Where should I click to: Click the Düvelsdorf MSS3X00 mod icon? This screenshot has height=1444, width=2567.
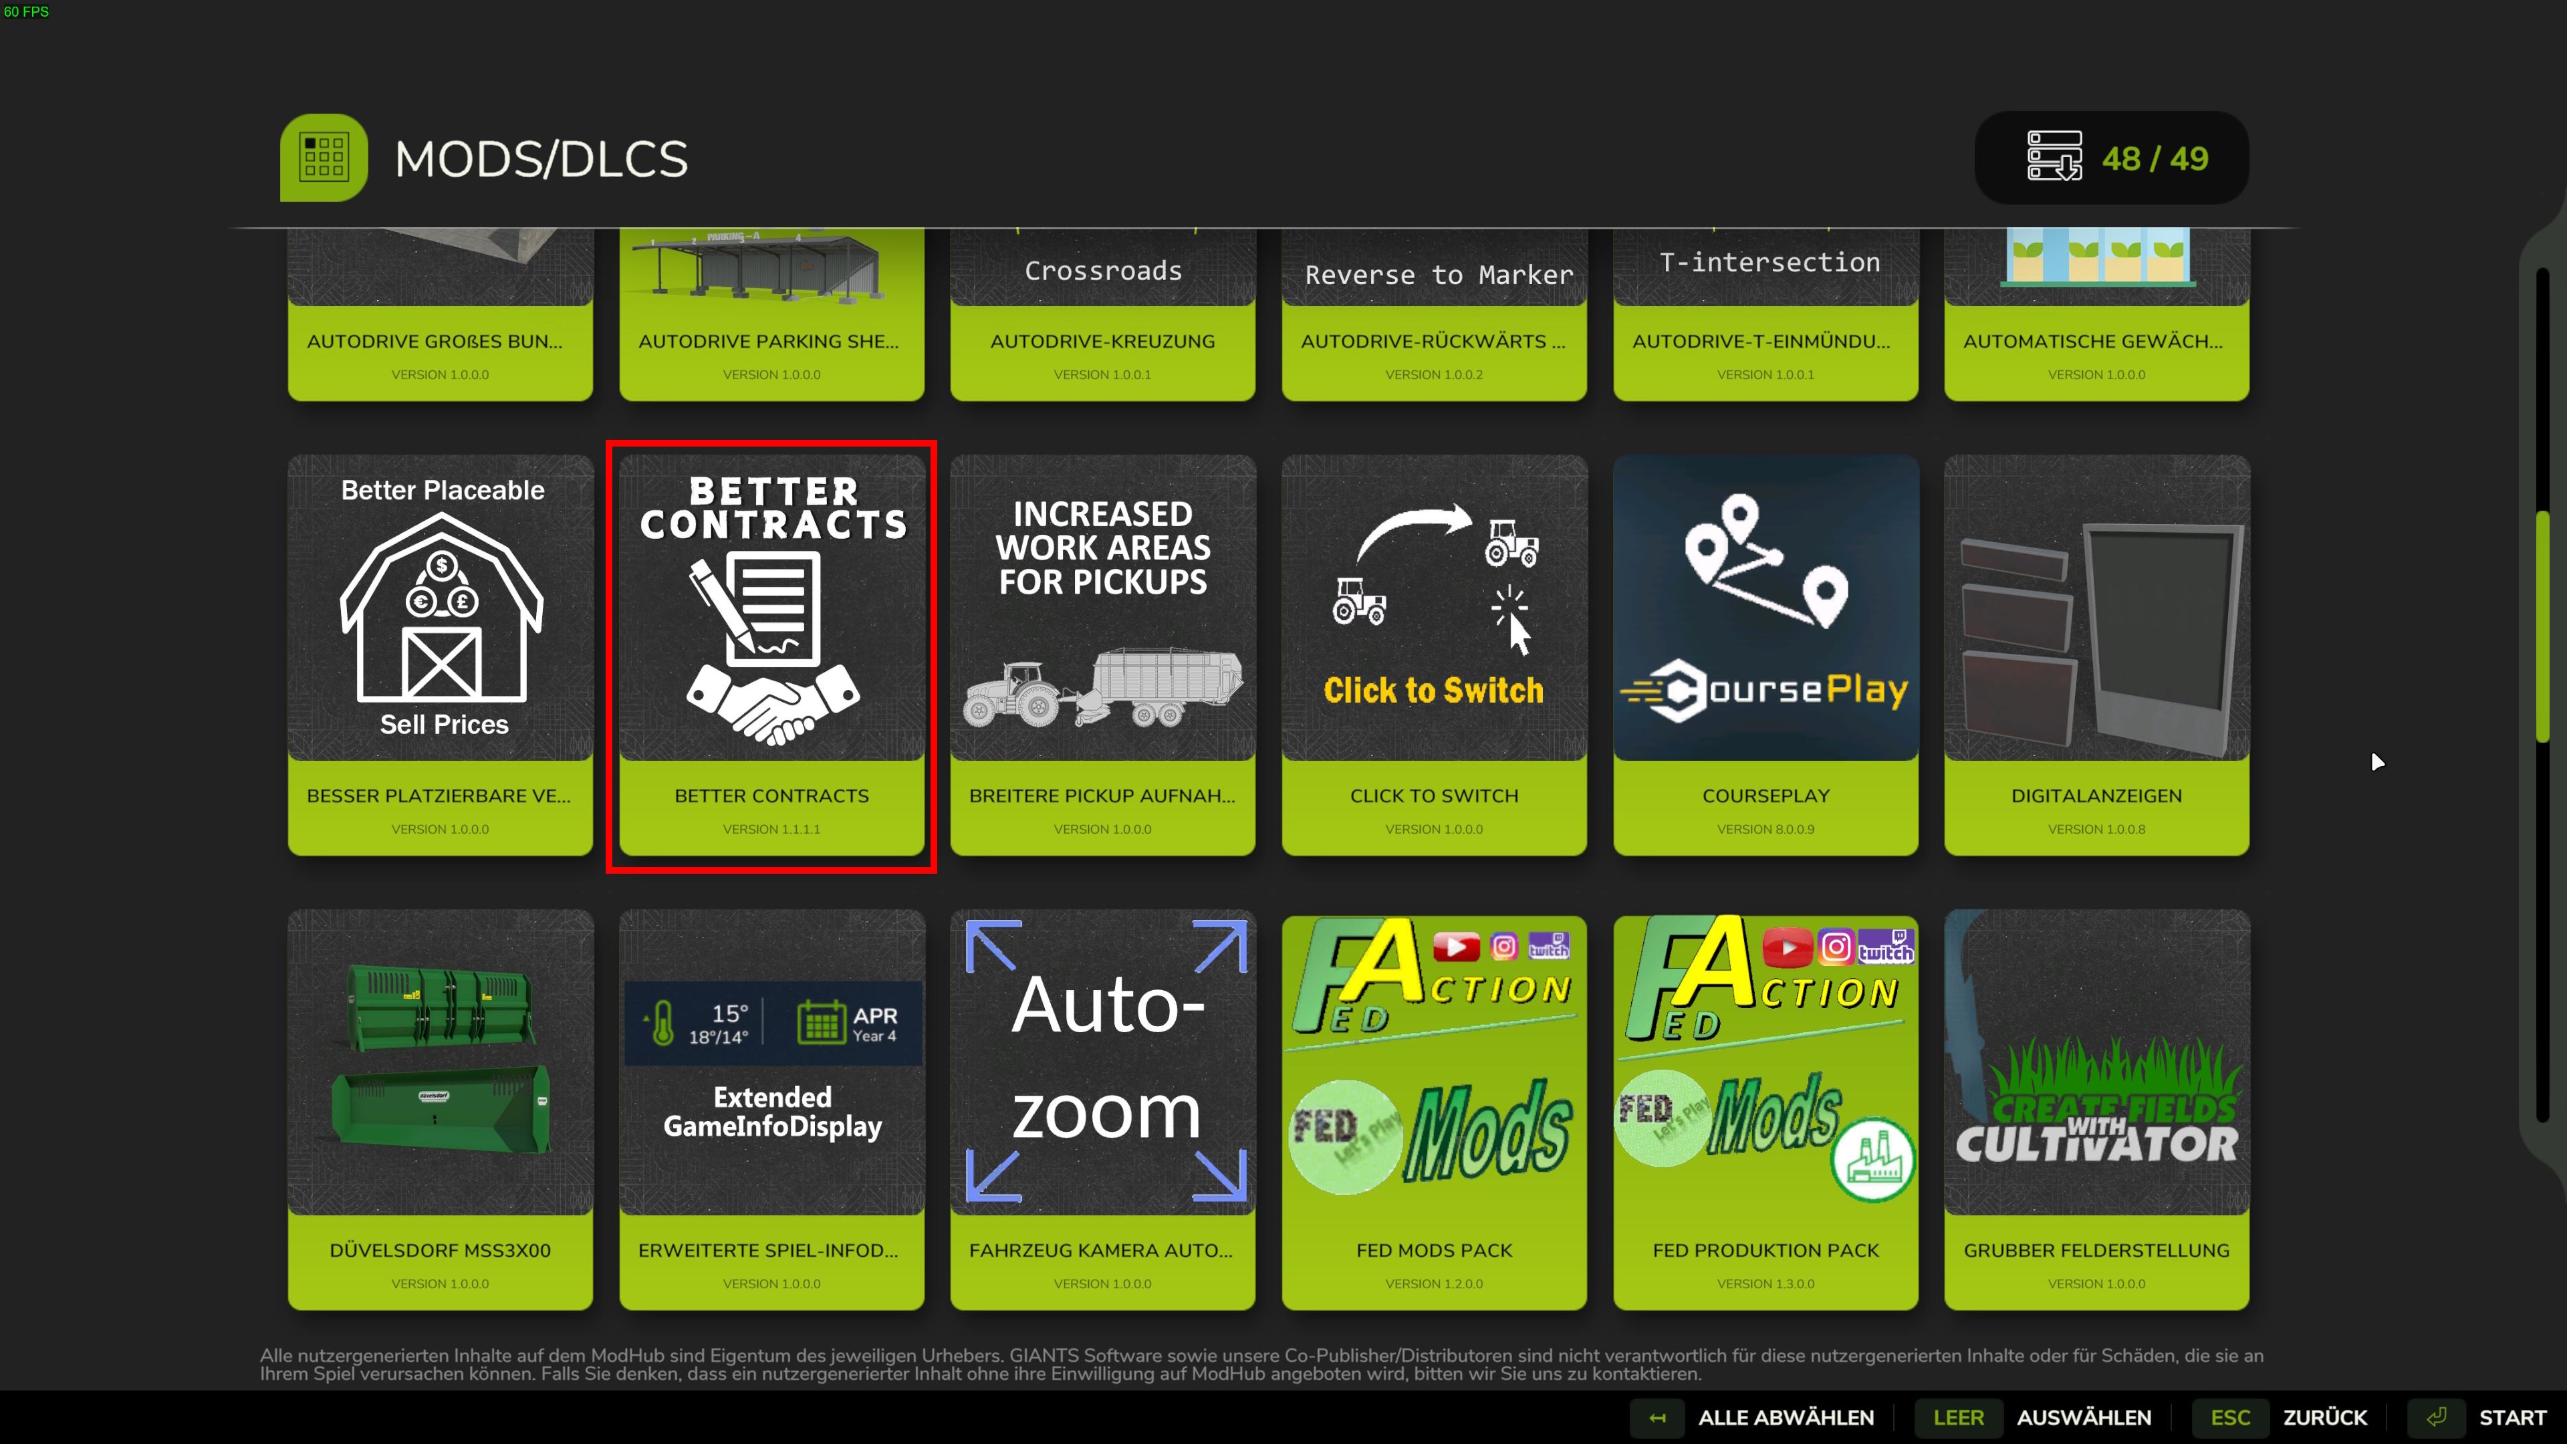(x=441, y=1062)
